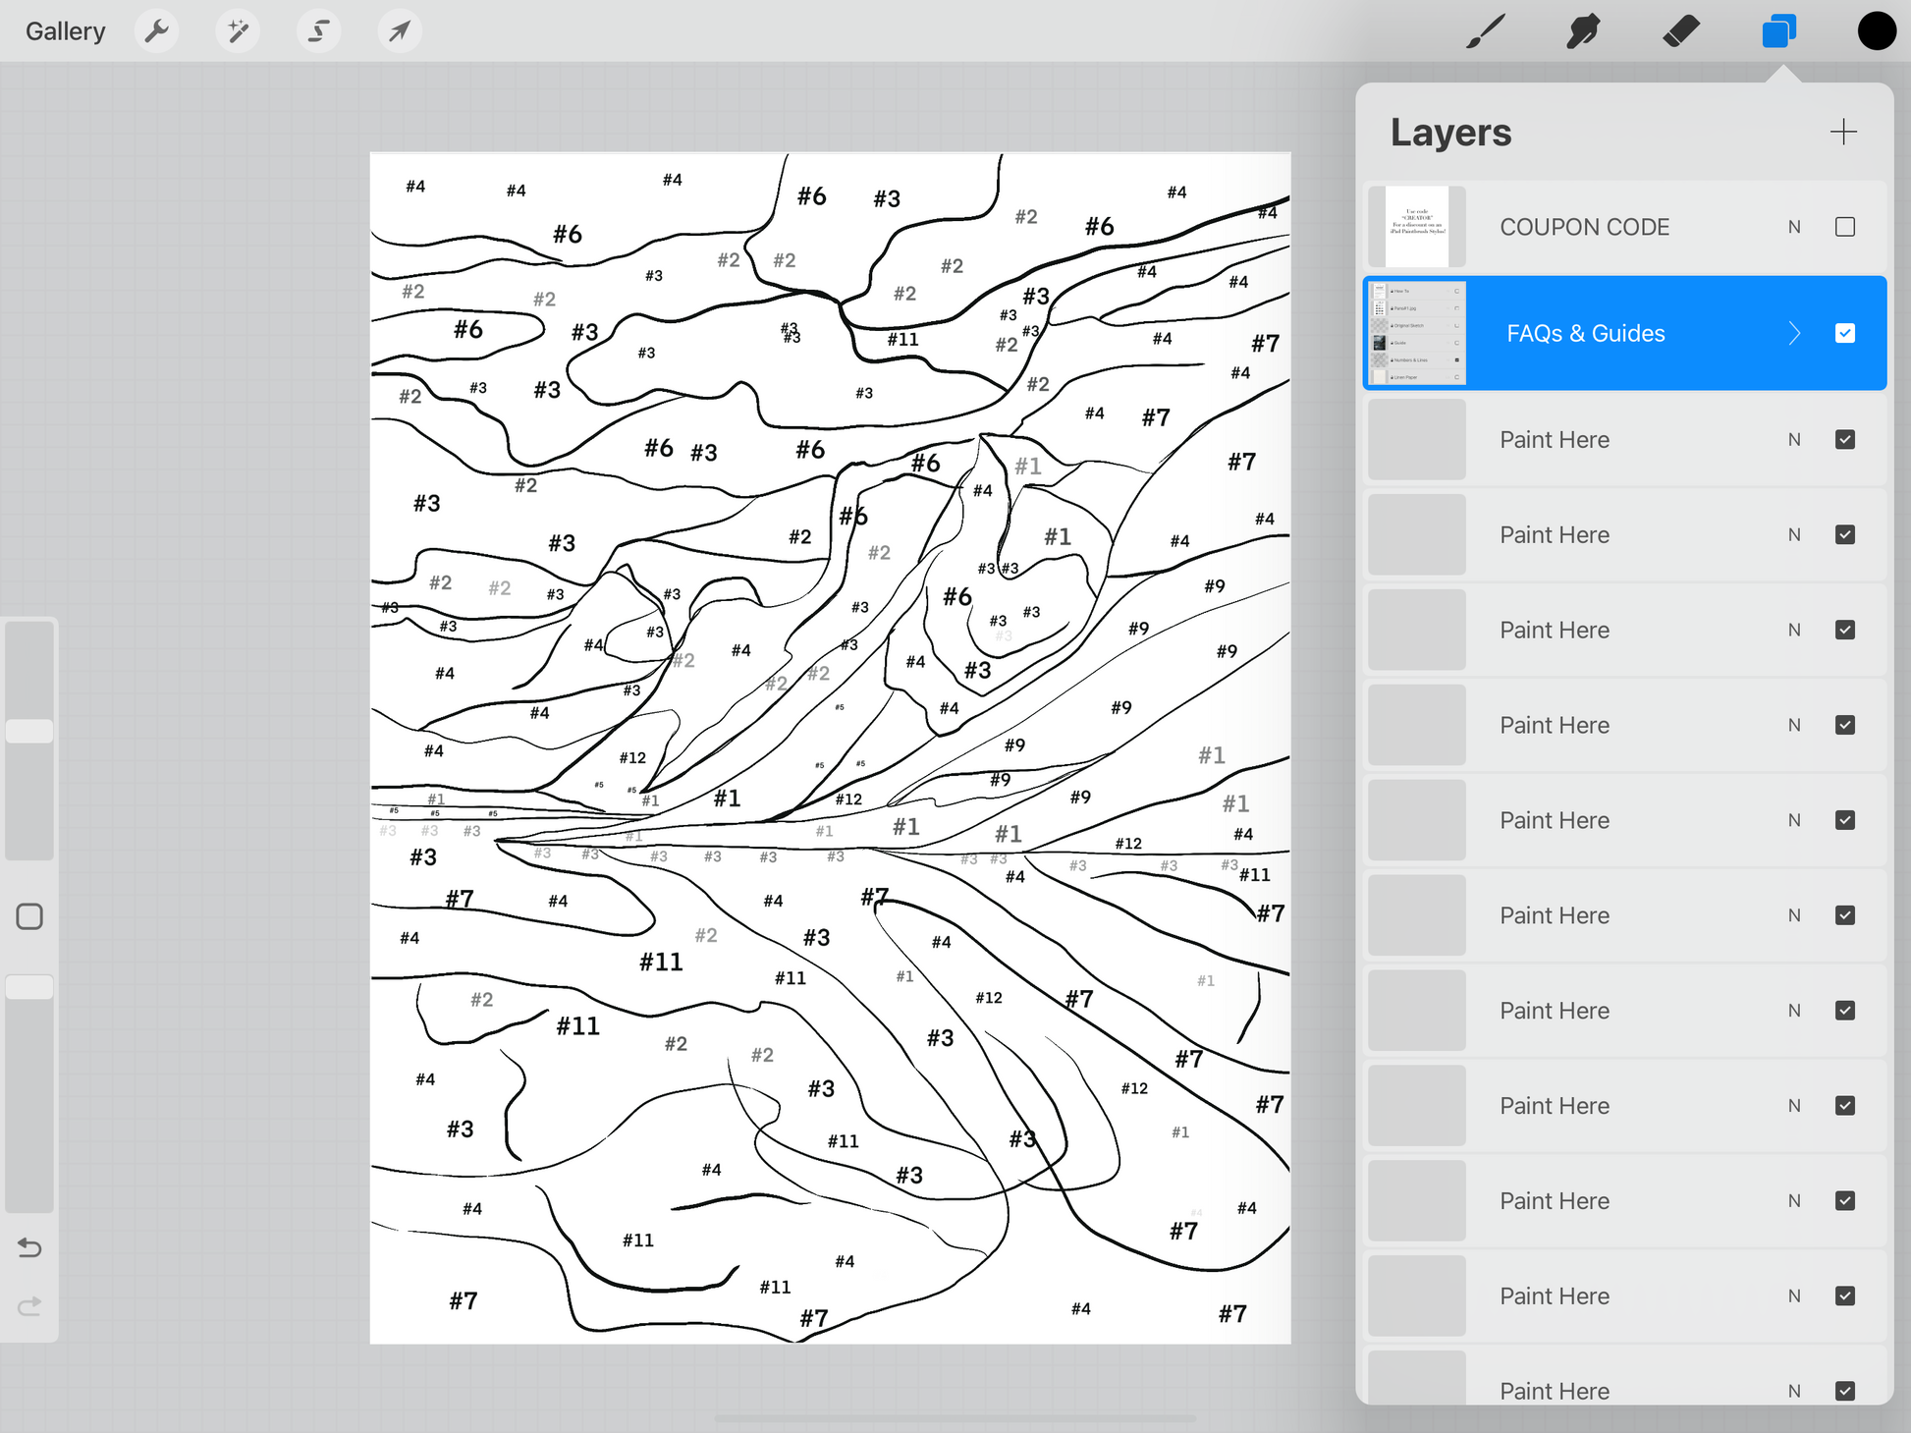Open the black active color swatch
1911x1433 pixels.
tap(1876, 31)
